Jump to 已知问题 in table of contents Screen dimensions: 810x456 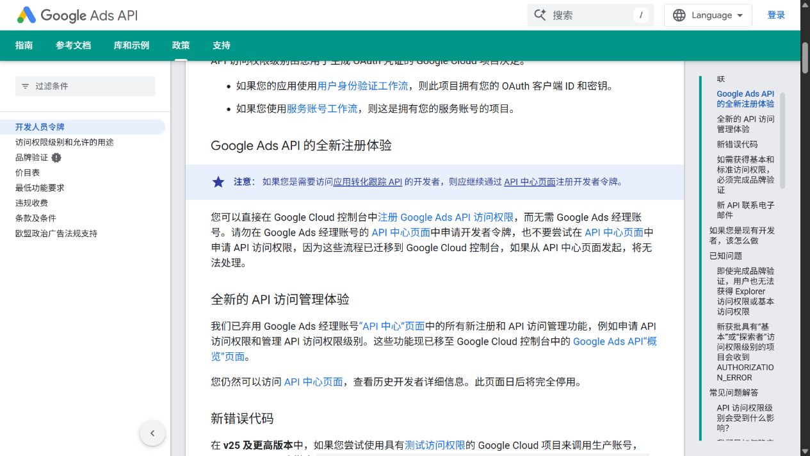pos(725,256)
